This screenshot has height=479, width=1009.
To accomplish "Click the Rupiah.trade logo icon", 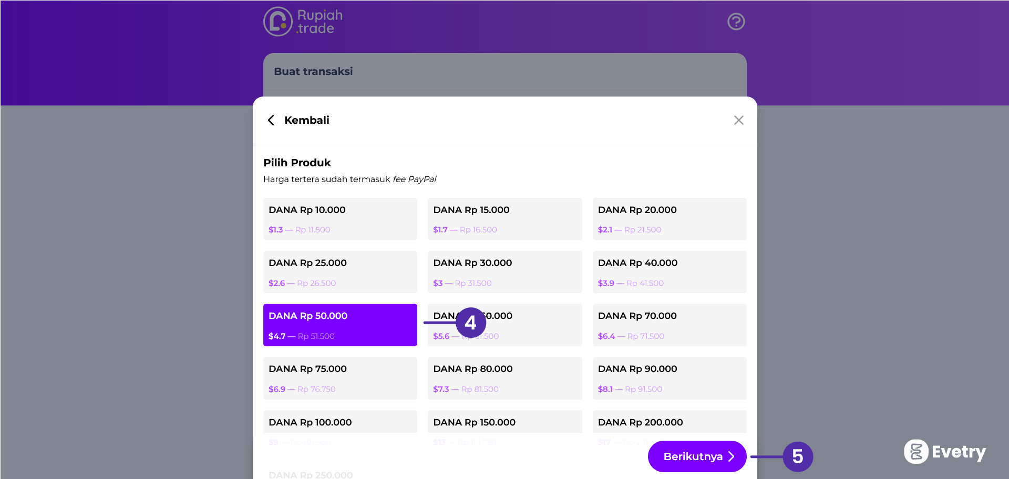I will (x=278, y=22).
